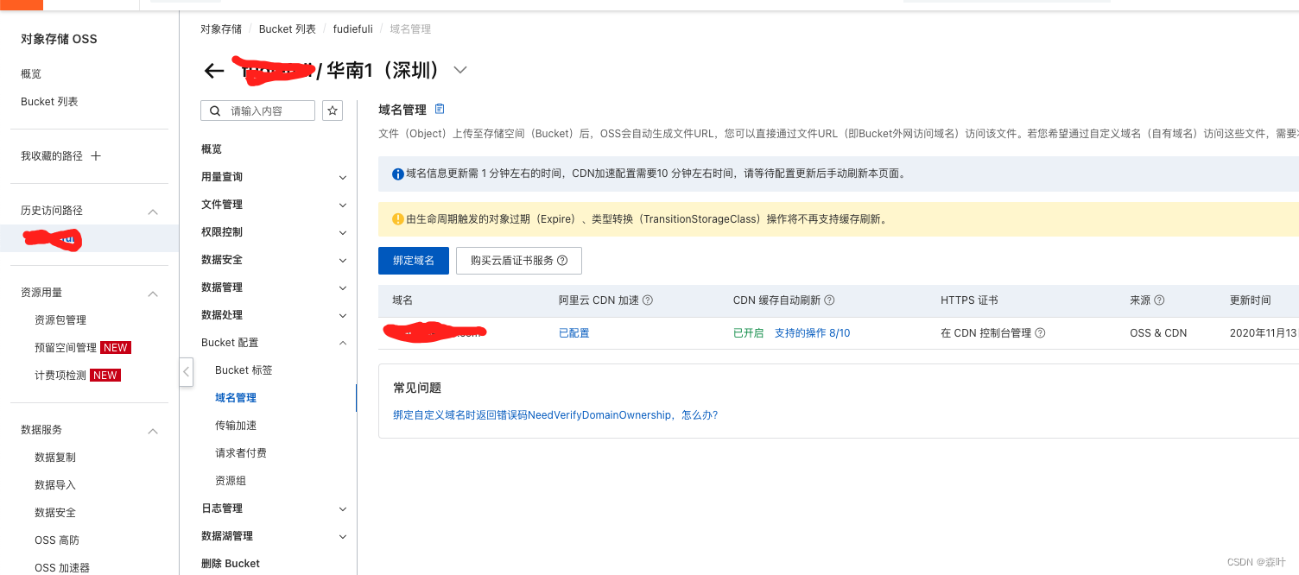The image size is (1299, 575).
Task: Help icon beside 来源 column header
Action: (1159, 300)
